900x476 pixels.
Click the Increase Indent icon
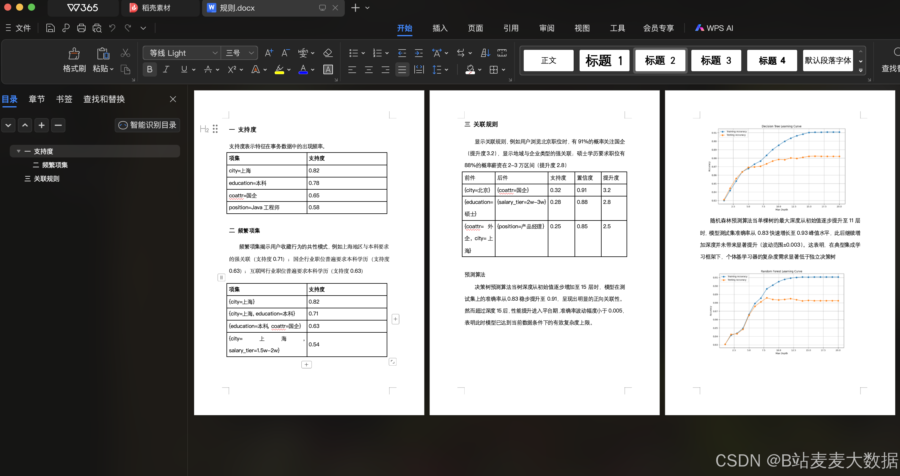point(418,53)
